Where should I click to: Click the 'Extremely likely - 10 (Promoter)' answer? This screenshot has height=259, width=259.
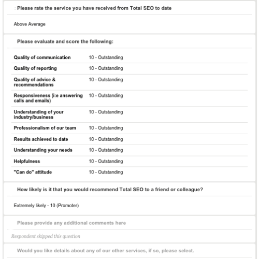click(46, 206)
